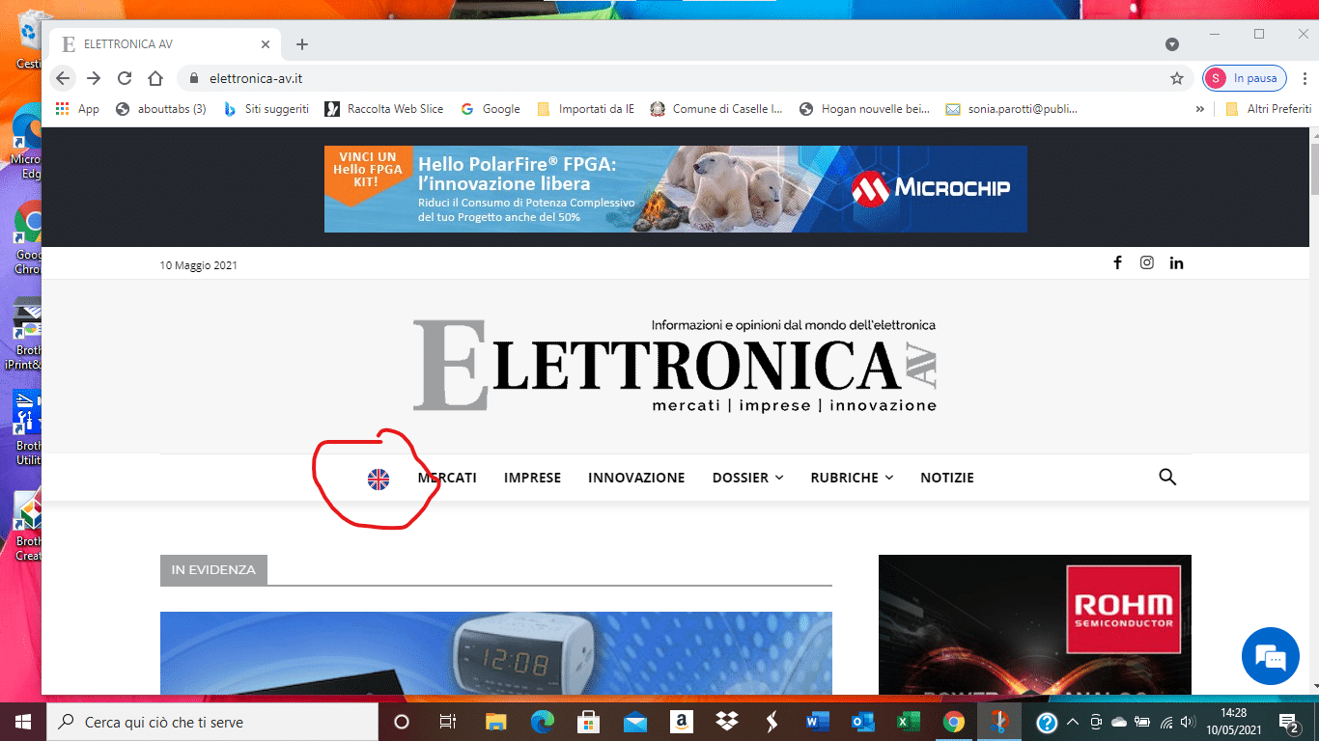Open Excel from the taskbar
Image resolution: width=1319 pixels, height=741 pixels.
[x=908, y=722]
